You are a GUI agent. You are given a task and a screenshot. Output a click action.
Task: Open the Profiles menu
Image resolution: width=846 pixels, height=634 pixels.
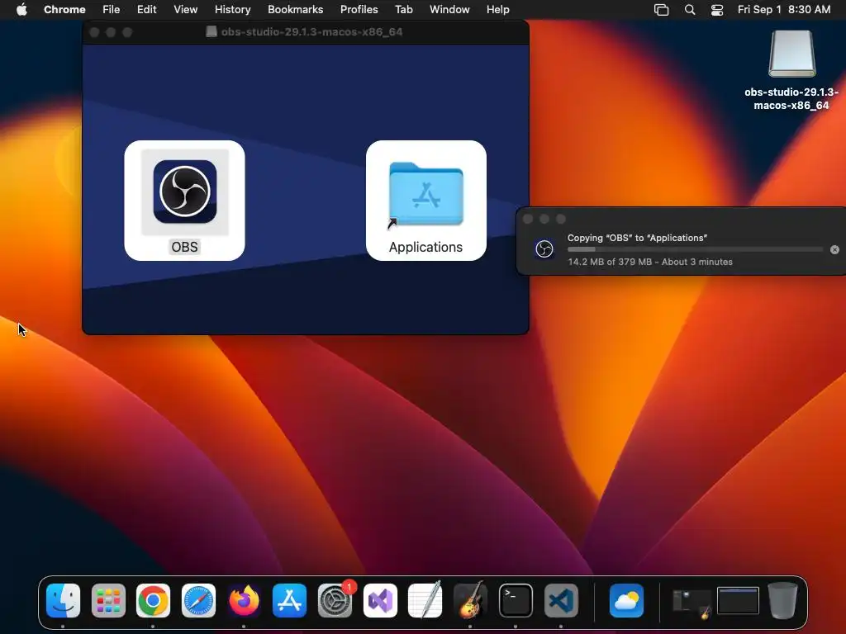pyautogui.click(x=359, y=10)
